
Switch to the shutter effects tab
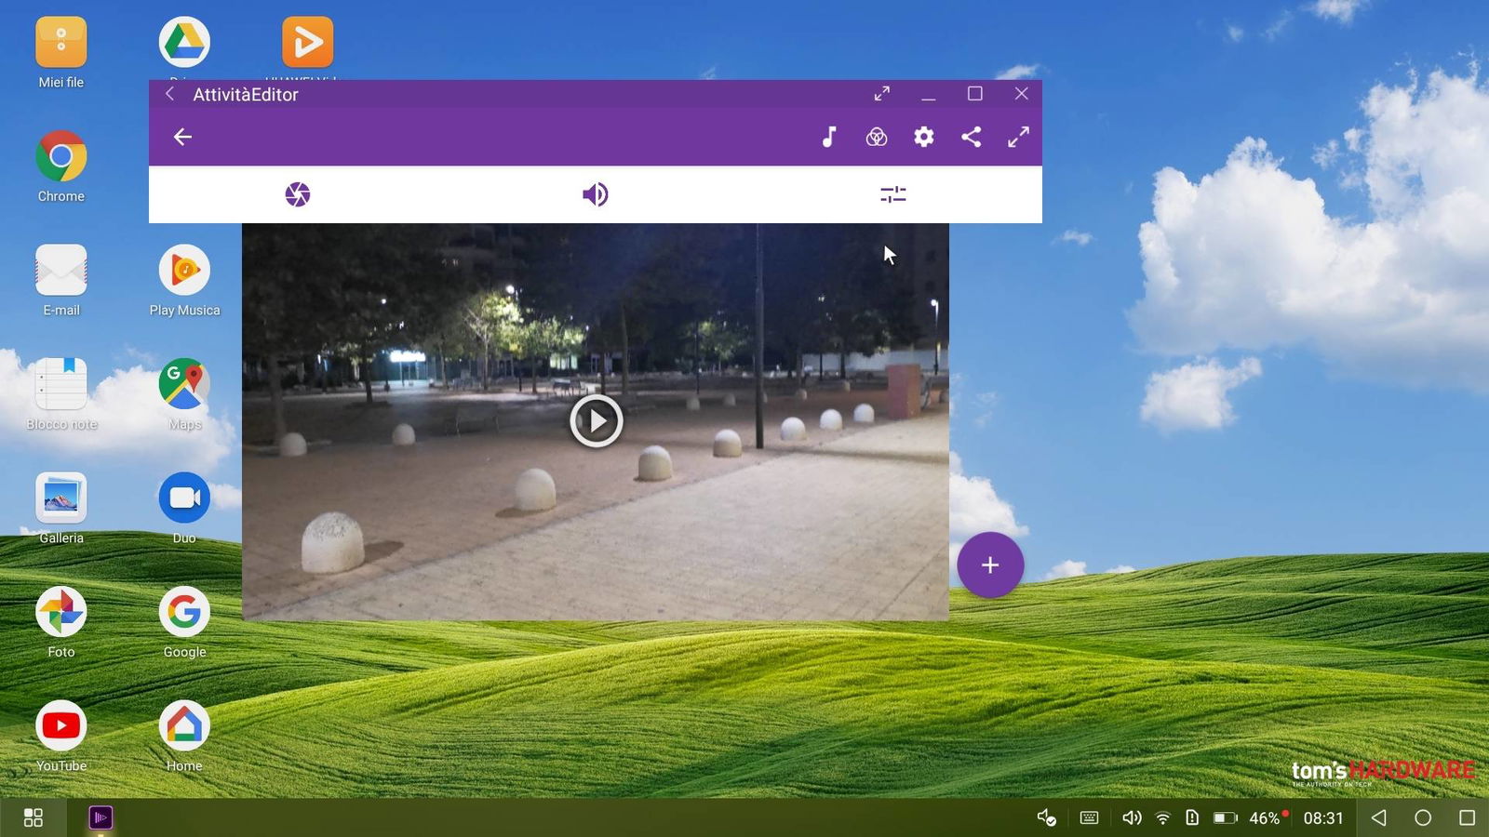coord(298,194)
